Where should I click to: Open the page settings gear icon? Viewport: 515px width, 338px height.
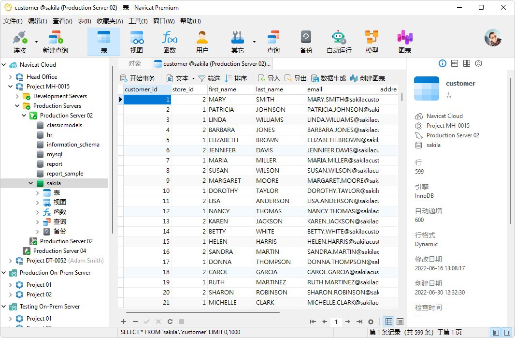tap(371, 322)
